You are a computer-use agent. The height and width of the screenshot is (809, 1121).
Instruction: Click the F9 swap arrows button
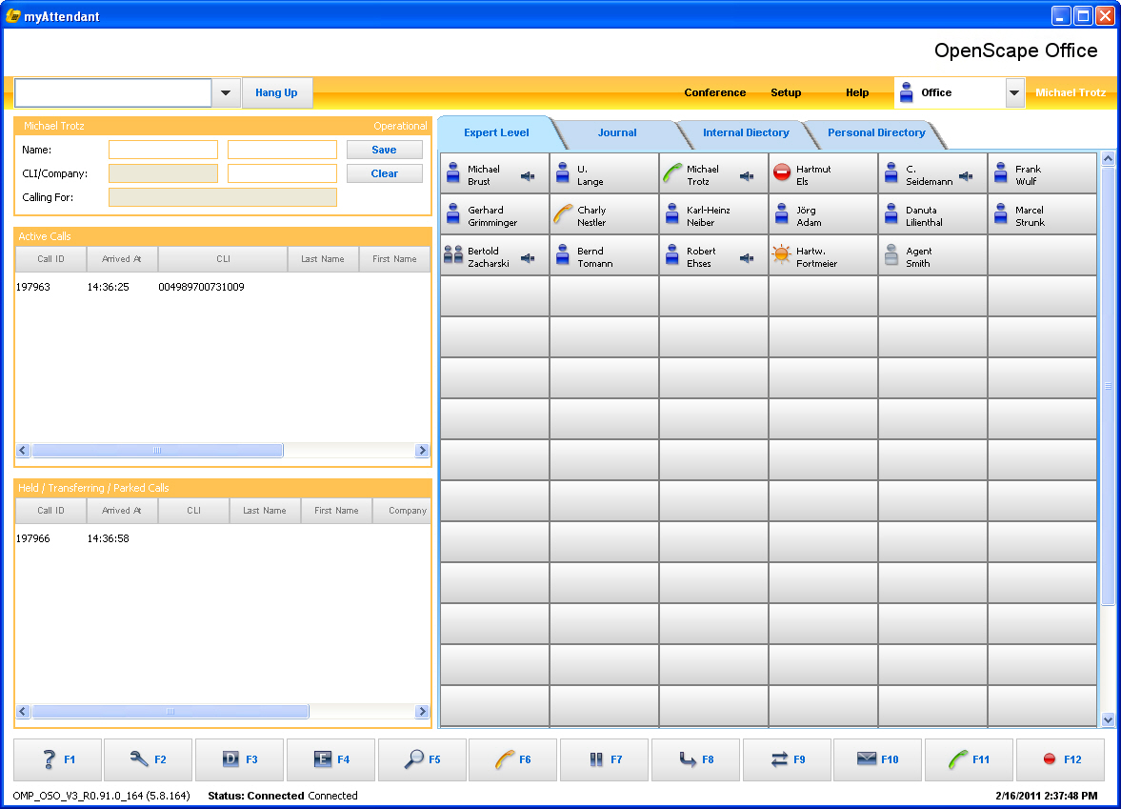click(787, 759)
